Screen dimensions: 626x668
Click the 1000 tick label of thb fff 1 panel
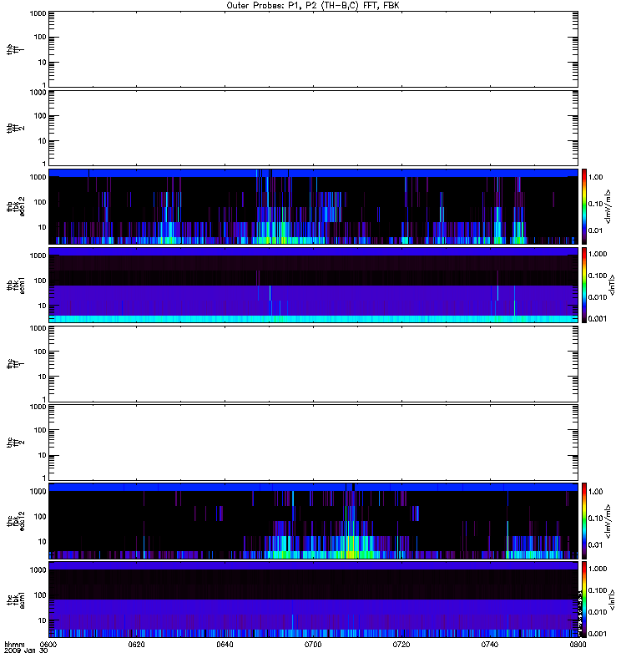pyautogui.click(x=38, y=13)
